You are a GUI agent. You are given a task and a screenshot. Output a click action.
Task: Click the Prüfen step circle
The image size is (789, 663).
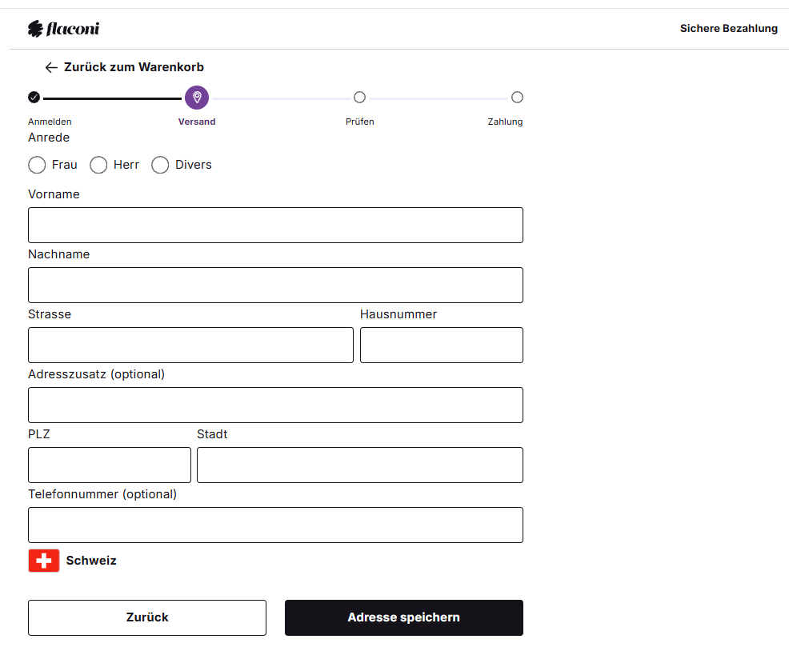359,97
